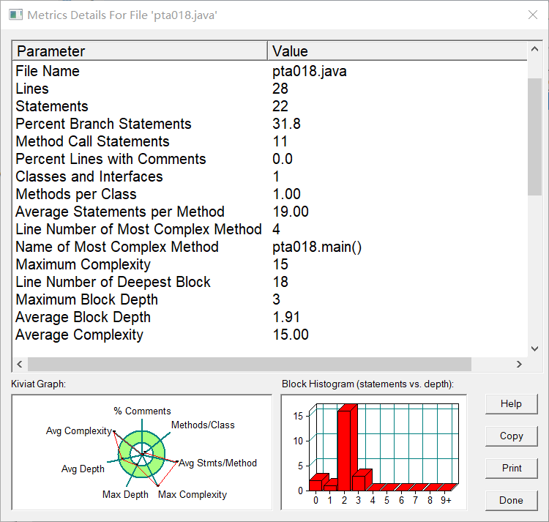
Task: Copy the metrics with the Copy button
Action: (511, 436)
